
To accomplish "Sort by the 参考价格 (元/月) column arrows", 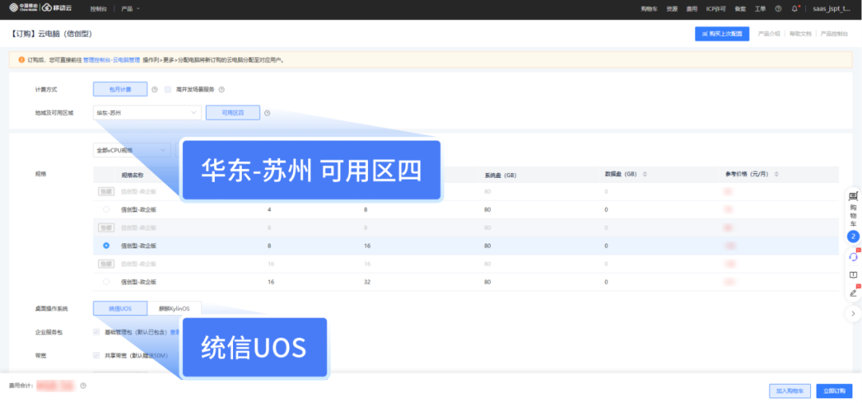I will click(777, 174).
